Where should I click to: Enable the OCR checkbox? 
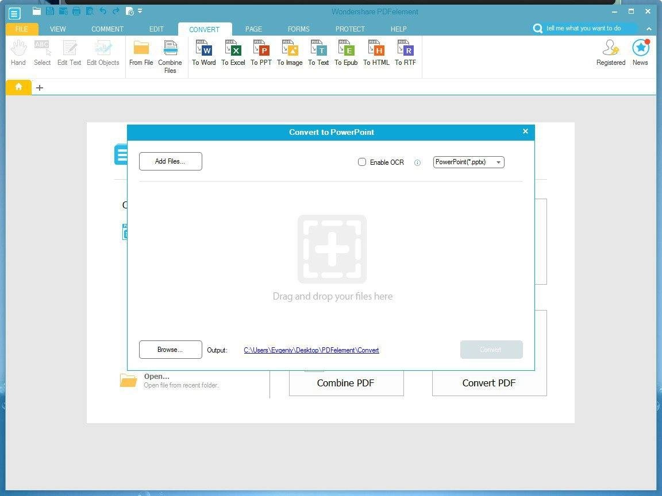(x=362, y=162)
